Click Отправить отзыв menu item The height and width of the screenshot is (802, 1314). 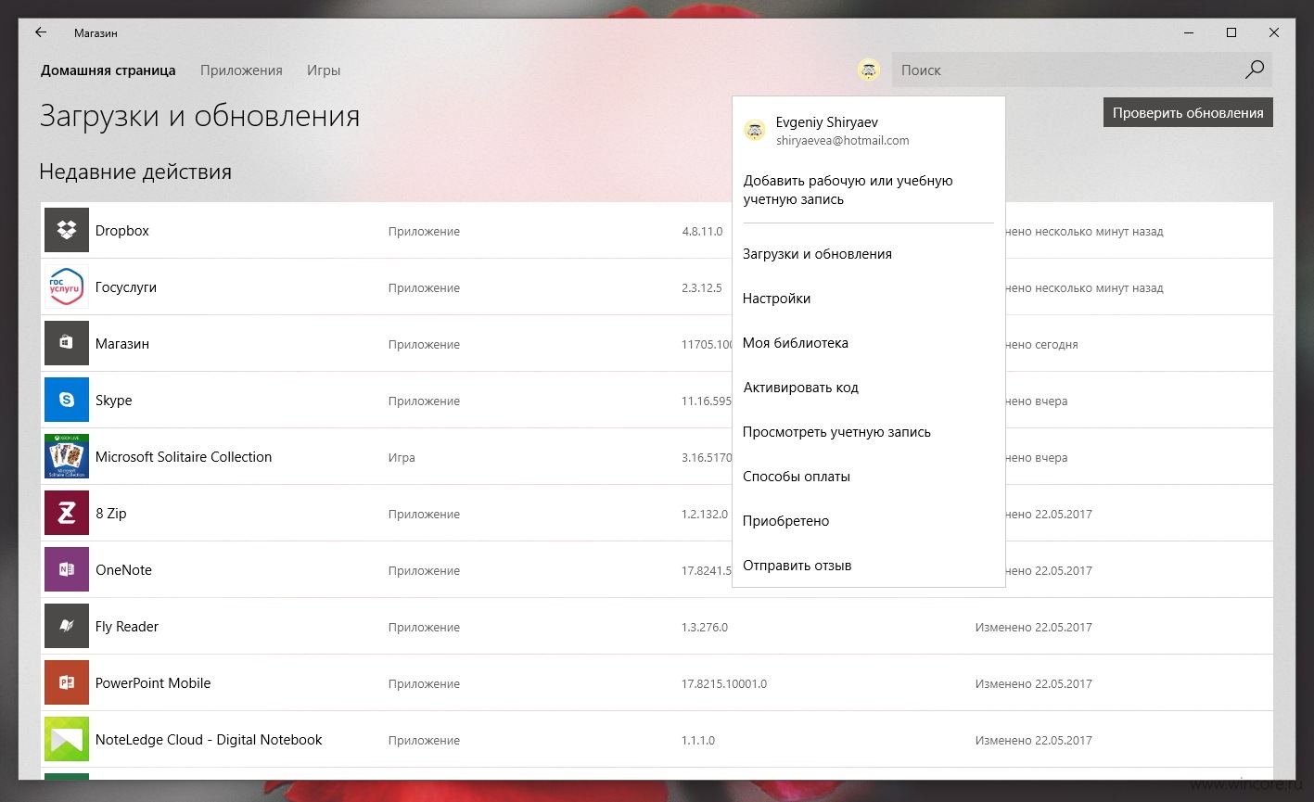(x=797, y=566)
